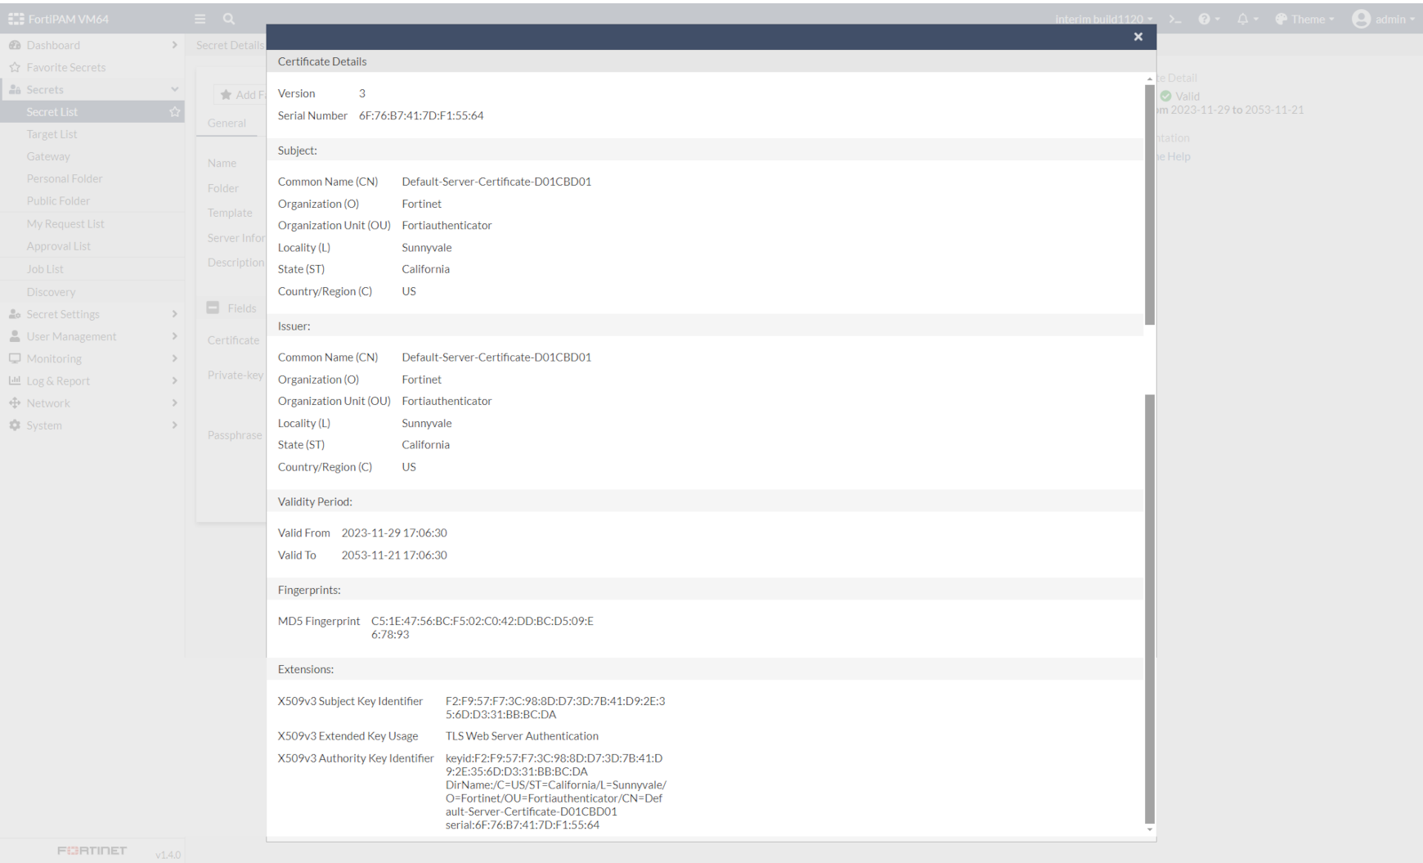1423x863 pixels.
Task: Click the X509v3 Subject Key Identifier value
Action: click(555, 708)
